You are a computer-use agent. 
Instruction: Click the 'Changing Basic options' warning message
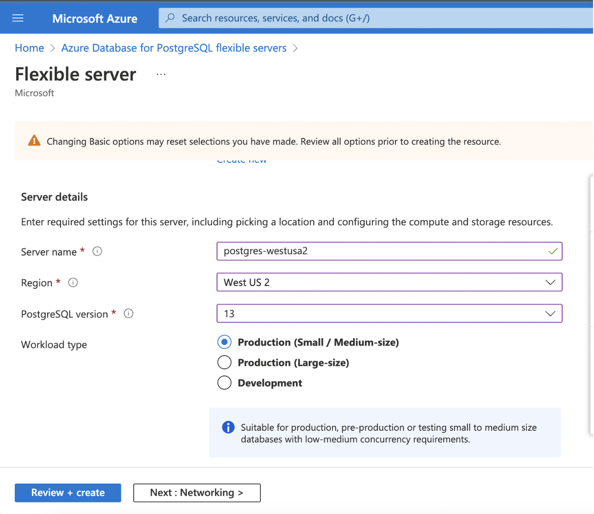[274, 141]
